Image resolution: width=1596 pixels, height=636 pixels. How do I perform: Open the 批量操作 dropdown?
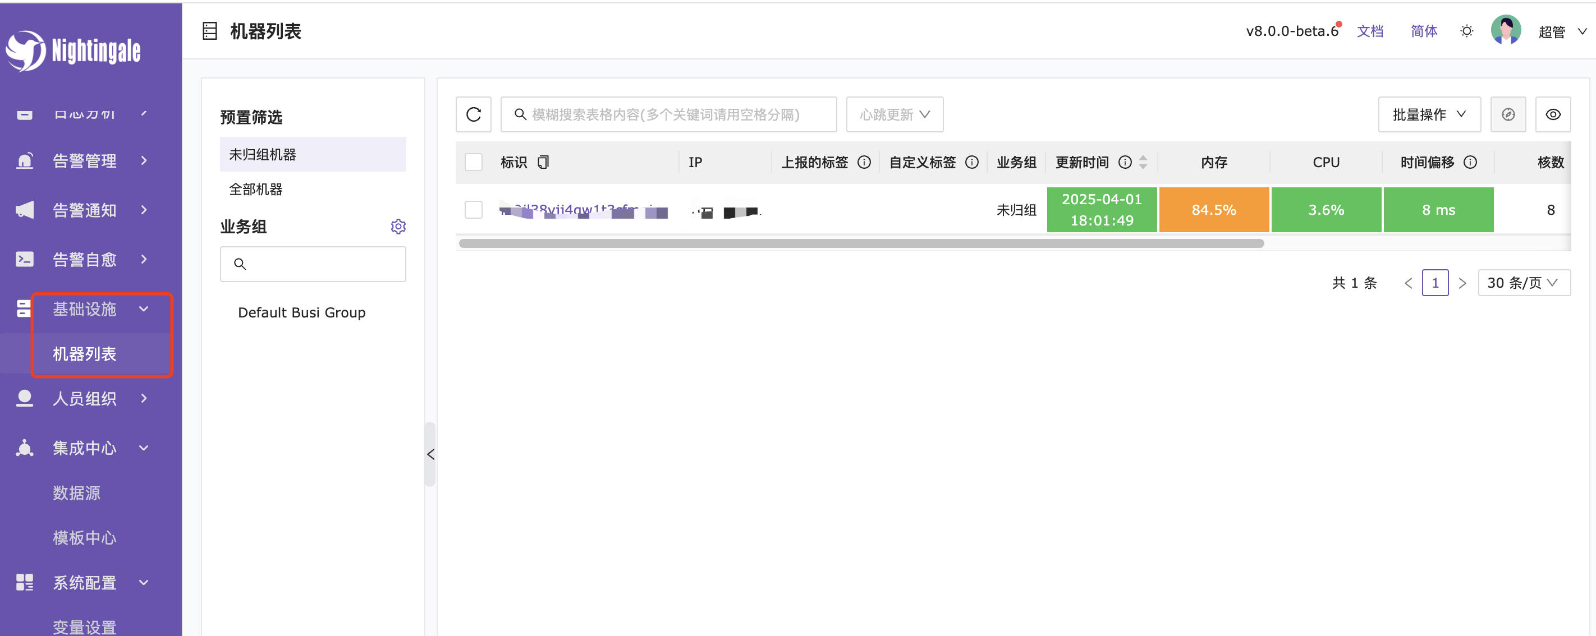coord(1429,114)
